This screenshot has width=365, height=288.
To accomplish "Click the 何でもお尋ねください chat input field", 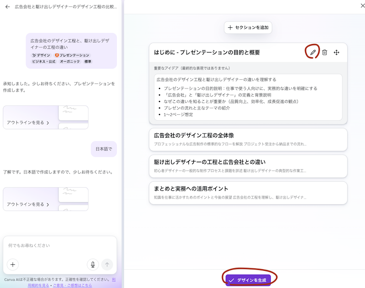I will [59, 246].
